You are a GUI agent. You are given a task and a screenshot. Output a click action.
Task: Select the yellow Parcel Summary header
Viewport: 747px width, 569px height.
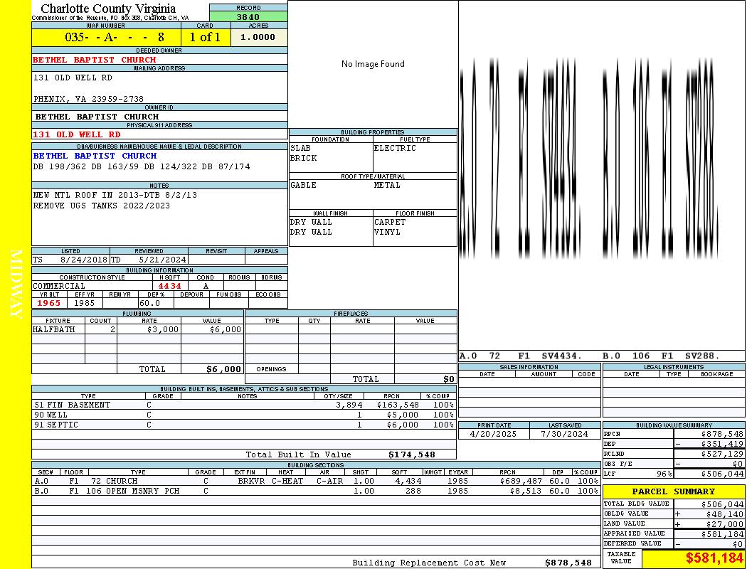tap(673, 491)
